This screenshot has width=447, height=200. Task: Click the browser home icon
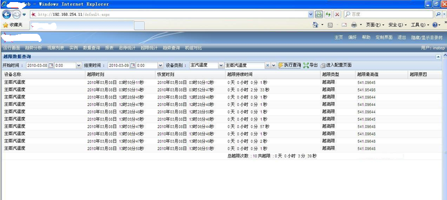pyautogui.click(x=316, y=25)
